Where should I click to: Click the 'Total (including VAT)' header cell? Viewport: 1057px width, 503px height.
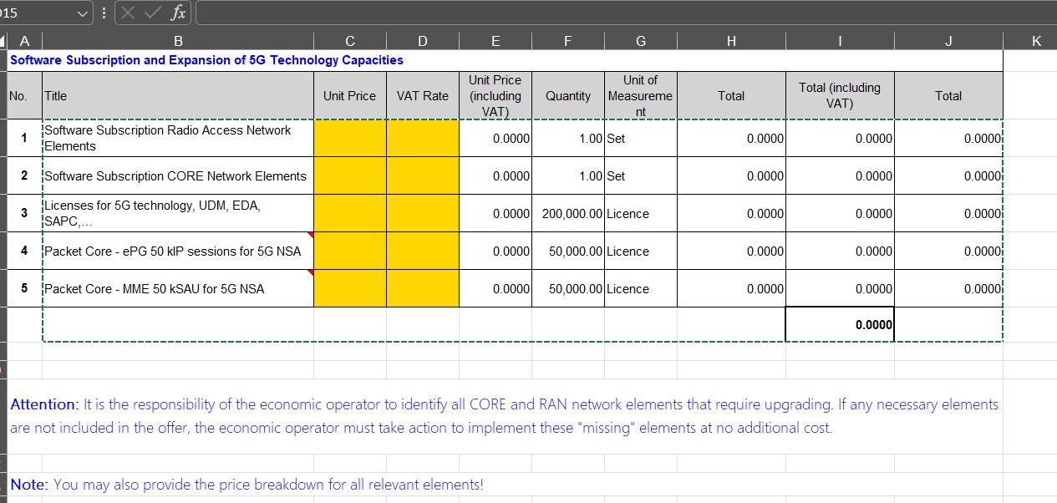(840, 96)
